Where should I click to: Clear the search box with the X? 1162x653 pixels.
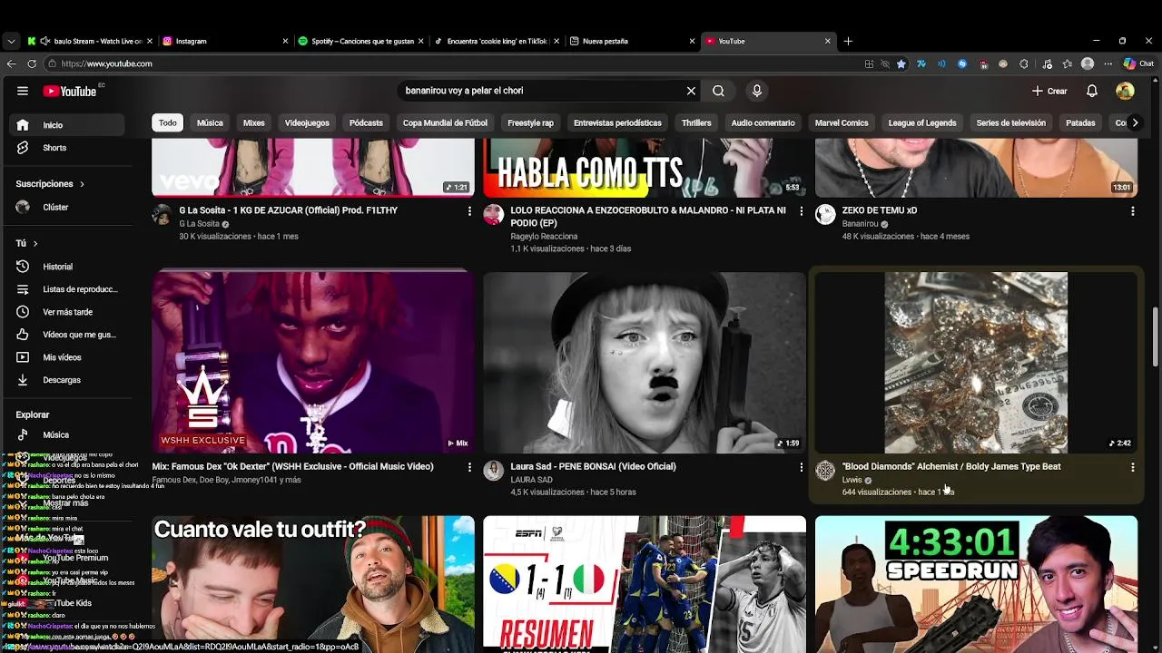691,91
